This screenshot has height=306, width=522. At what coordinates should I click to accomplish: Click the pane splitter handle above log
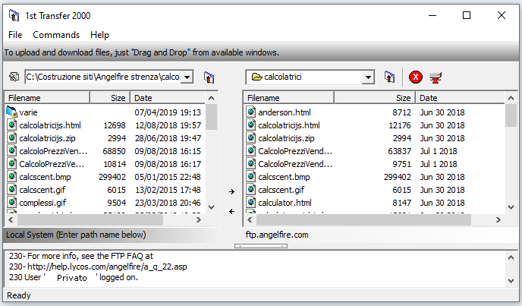[261, 246]
